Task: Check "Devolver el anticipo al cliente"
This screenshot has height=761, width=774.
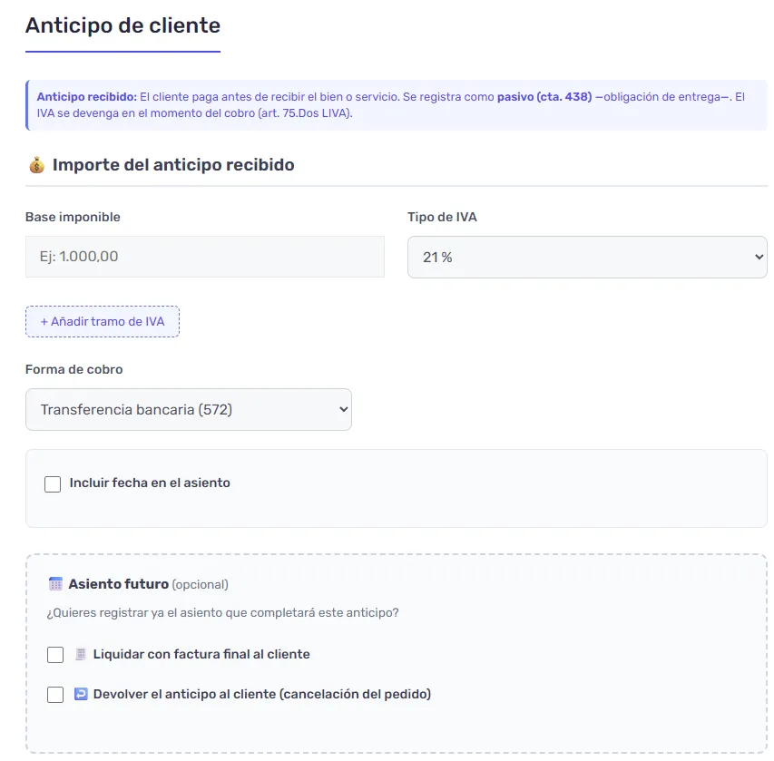Action: [x=55, y=695]
